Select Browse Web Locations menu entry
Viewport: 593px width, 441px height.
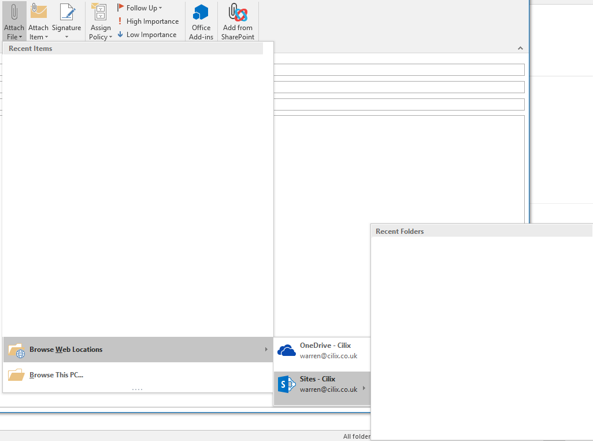click(138, 350)
